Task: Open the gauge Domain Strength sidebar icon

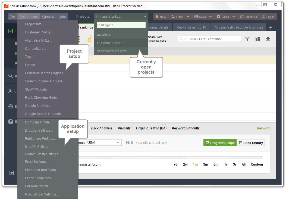Action: tap(11, 106)
